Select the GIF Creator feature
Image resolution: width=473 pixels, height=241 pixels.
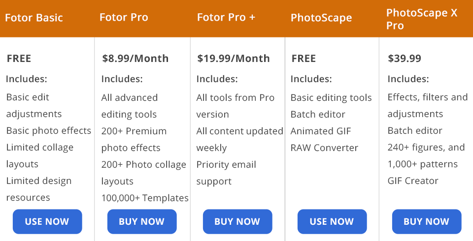413,181
